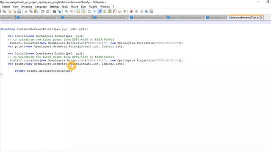Toggle synchronized vertical scrolling

pyautogui.click(x=78, y=11)
